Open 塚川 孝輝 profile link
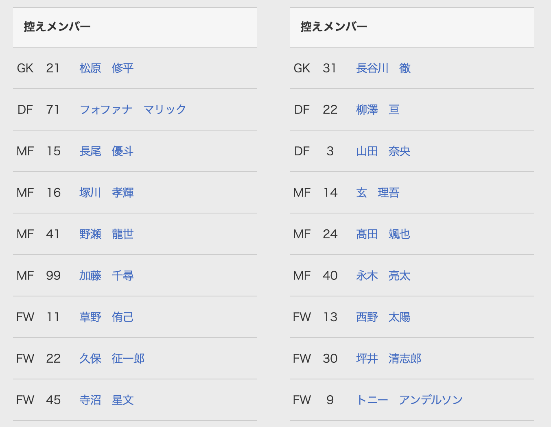The height and width of the screenshot is (427, 551). click(106, 192)
